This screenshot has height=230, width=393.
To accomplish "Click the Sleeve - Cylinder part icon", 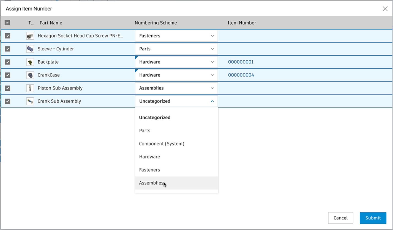I will [x=30, y=49].
